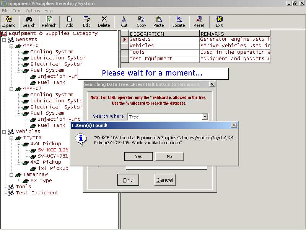Select Cooling System under GES-01
Screen dimensions: 306x230
pyautogui.click(x=52, y=52)
